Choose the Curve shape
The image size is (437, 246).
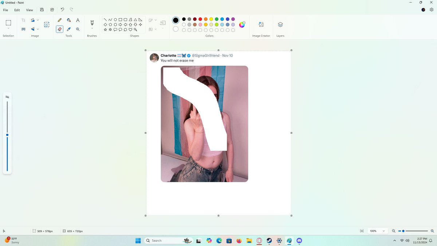point(110,20)
